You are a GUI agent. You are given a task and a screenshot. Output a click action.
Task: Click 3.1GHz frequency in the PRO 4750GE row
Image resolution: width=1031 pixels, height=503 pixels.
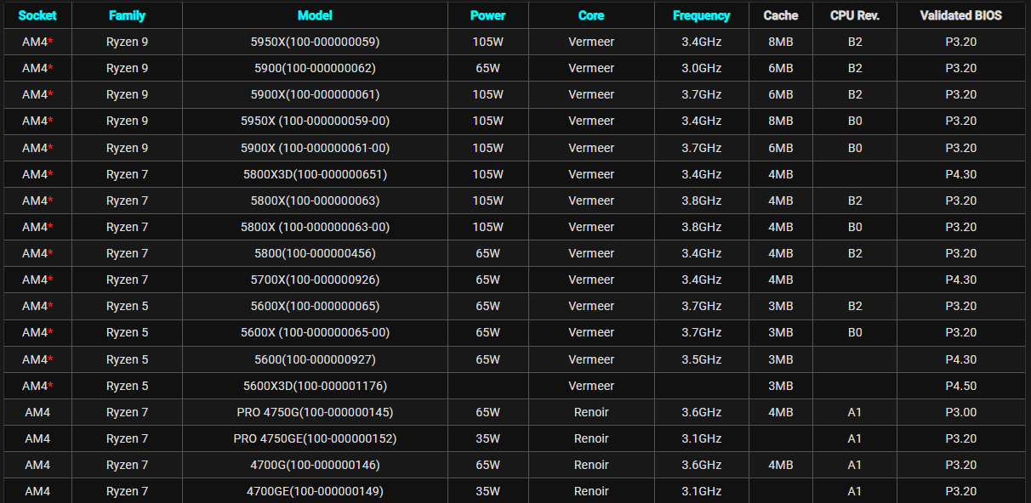pos(702,438)
